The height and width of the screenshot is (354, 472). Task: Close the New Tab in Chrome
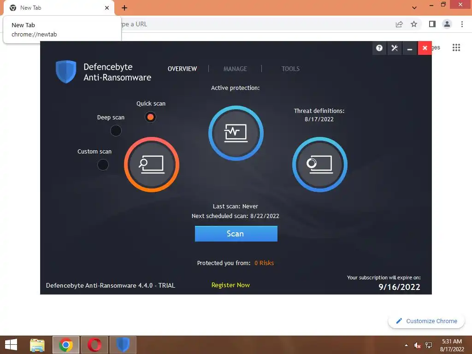(x=107, y=8)
